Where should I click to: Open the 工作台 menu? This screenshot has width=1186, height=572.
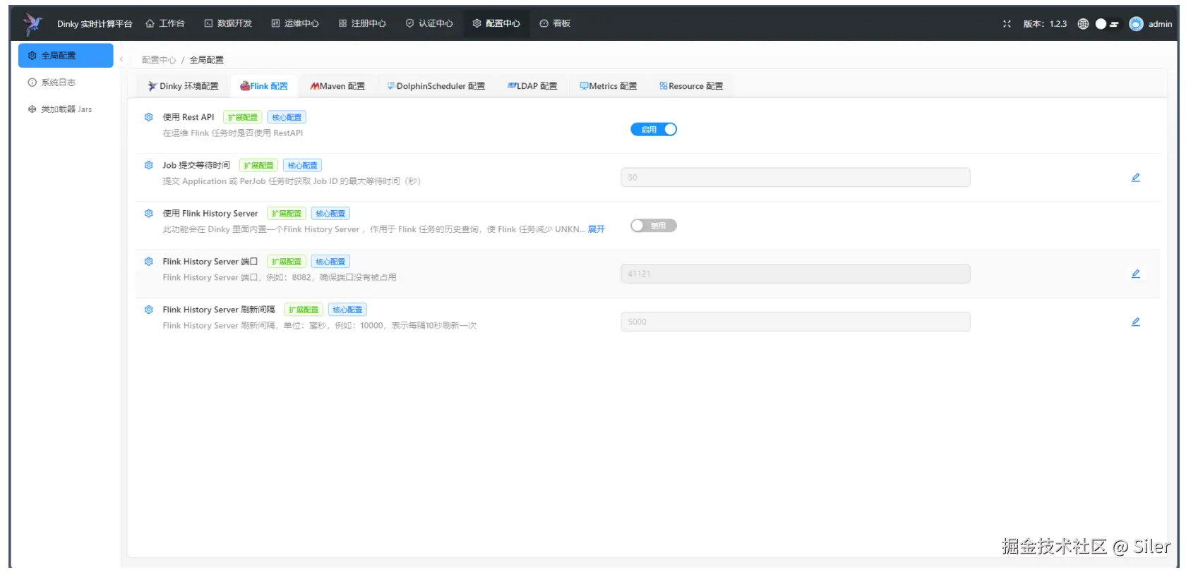[x=165, y=23]
